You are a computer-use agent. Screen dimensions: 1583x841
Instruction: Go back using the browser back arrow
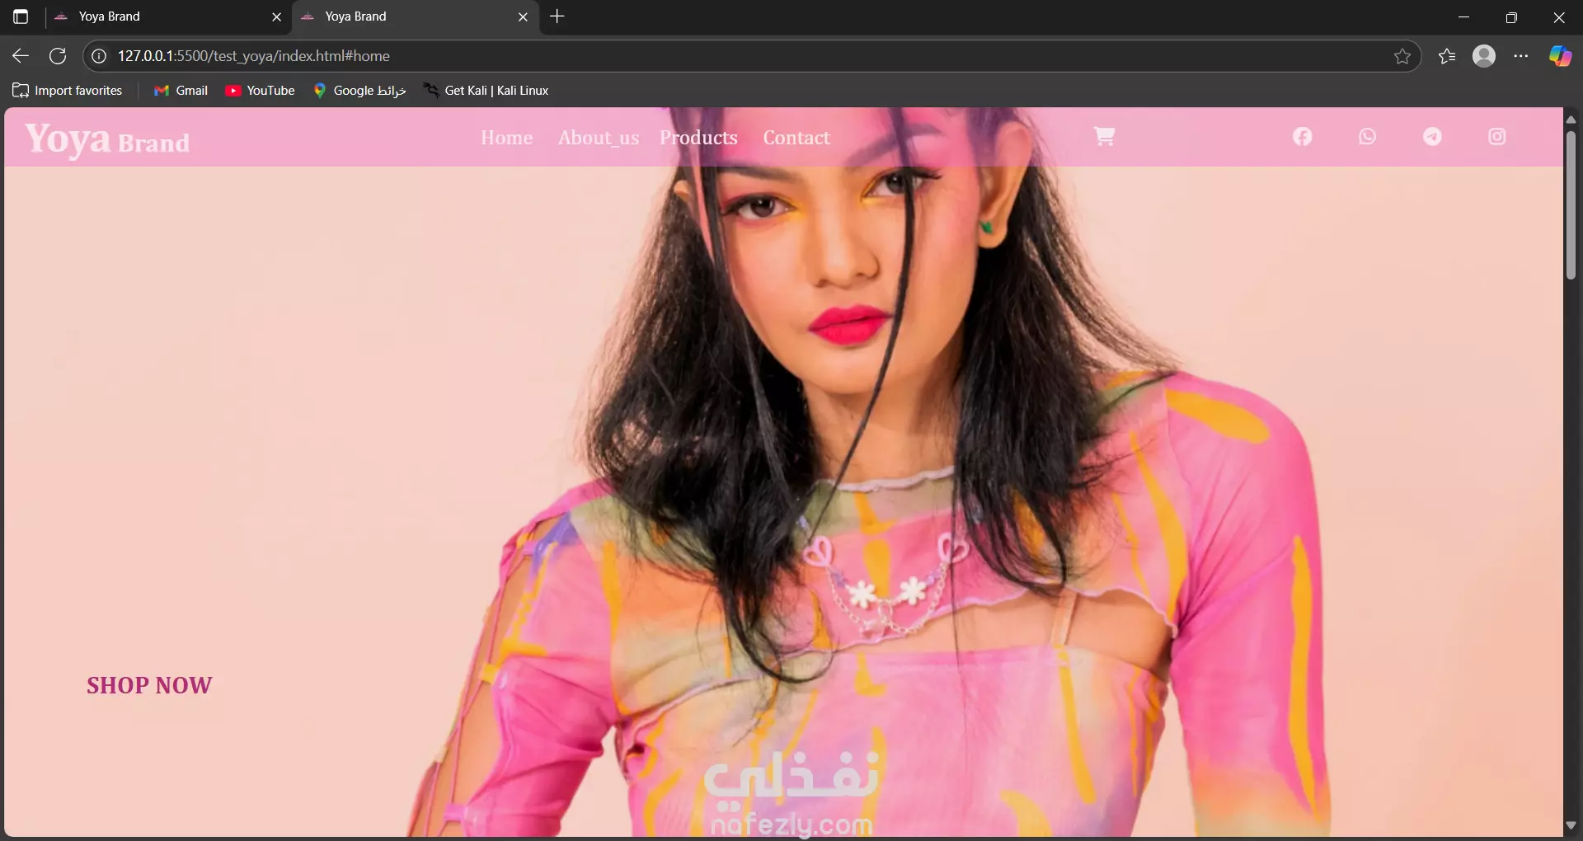21,56
